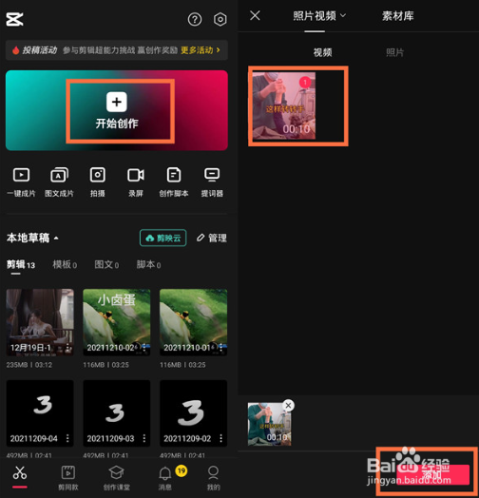Preview the 00:10 video in grid
Image resolution: width=479 pixels, height=498 pixels.
[283, 105]
